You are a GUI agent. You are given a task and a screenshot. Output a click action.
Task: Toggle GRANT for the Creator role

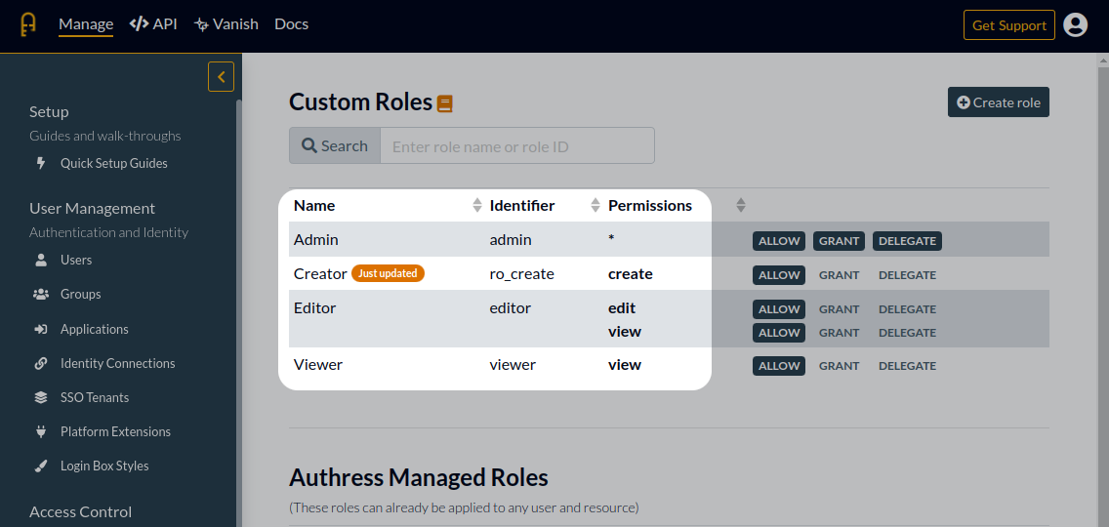pyautogui.click(x=839, y=275)
